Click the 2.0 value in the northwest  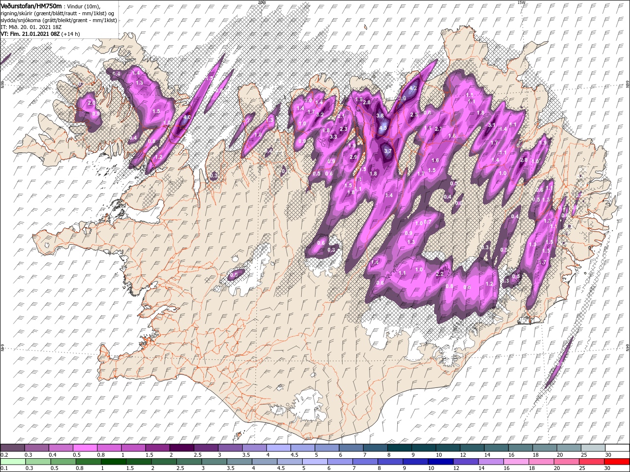pyautogui.click(x=91, y=103)
